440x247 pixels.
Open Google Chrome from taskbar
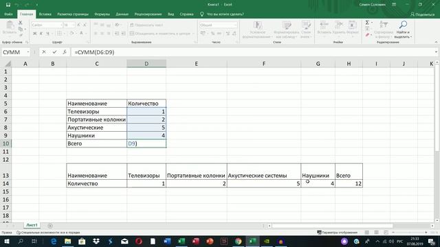pos(239,241)
